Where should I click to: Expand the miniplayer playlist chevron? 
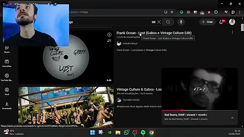[x=232, y=118]
